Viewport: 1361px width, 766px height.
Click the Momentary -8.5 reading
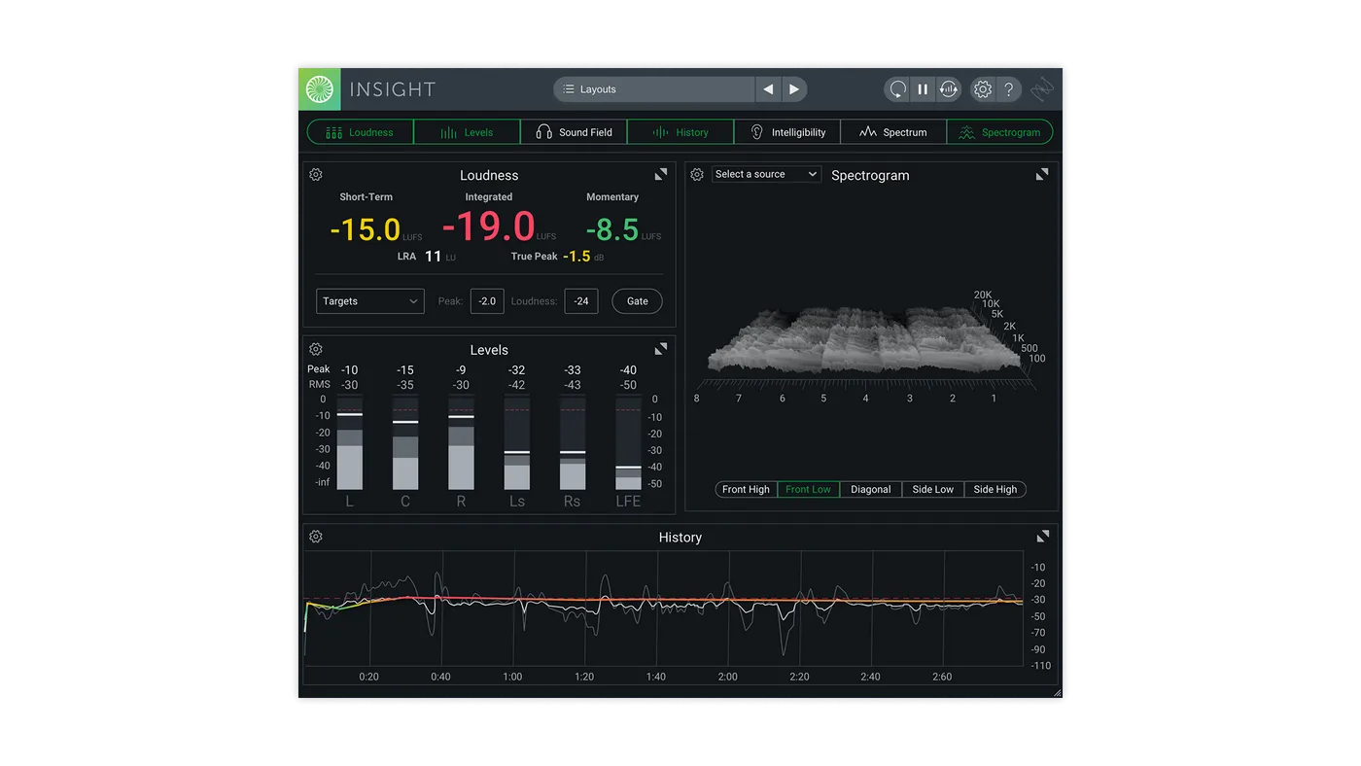[612, 229]
